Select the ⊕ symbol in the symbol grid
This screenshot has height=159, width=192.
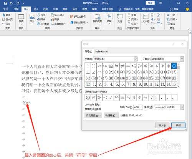[x=168, y=66]
